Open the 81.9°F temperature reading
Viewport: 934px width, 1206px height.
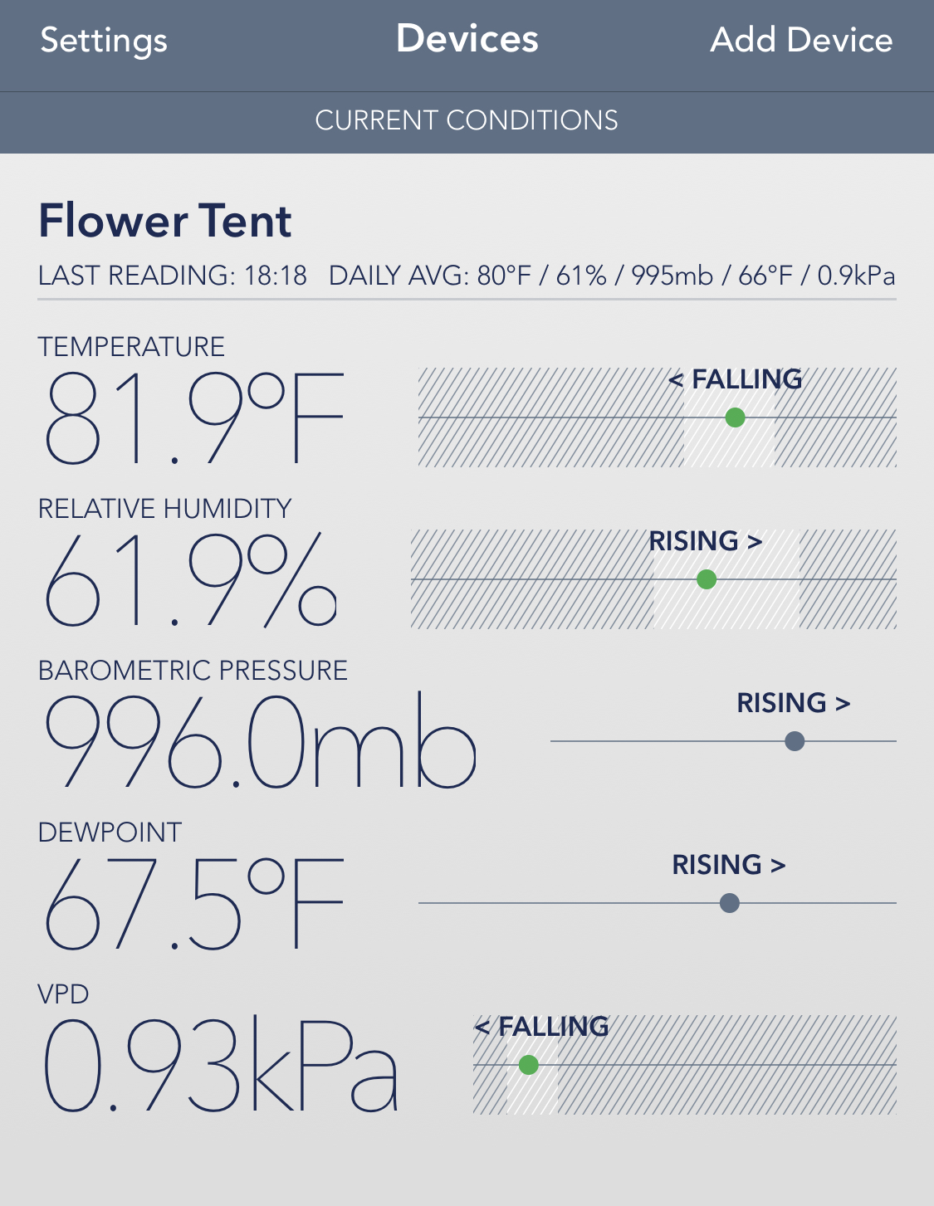point(193,418)
